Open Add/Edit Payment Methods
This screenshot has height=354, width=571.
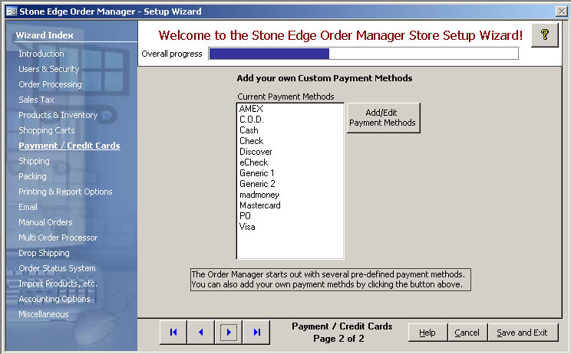coord(384,118)
